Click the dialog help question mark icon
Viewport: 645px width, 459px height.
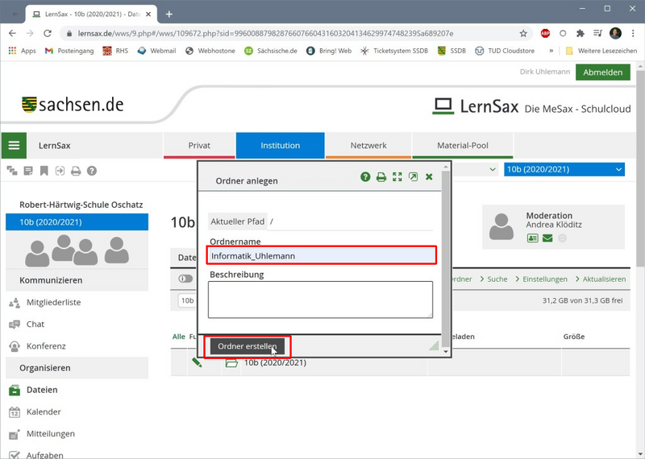[365, 177]
